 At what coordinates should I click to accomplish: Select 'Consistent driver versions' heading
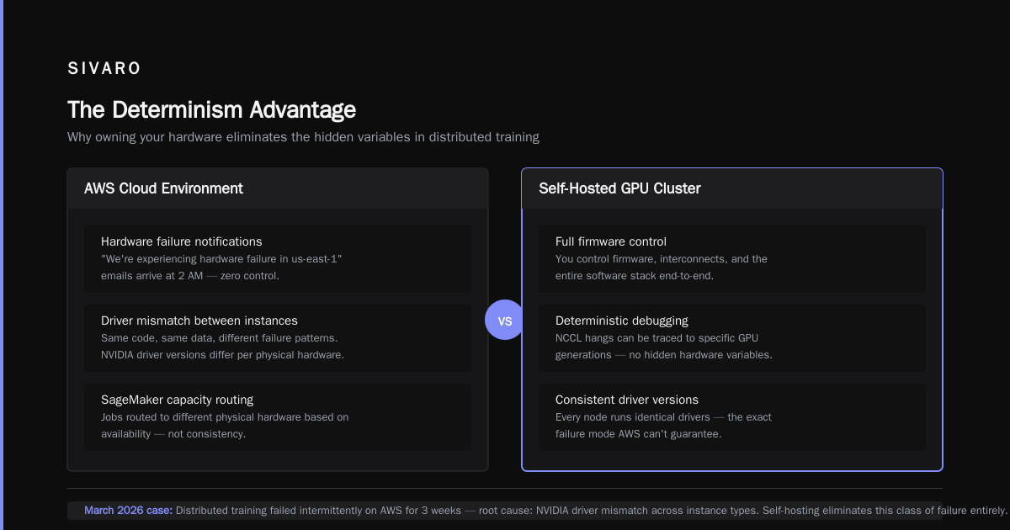coord(627,400)
